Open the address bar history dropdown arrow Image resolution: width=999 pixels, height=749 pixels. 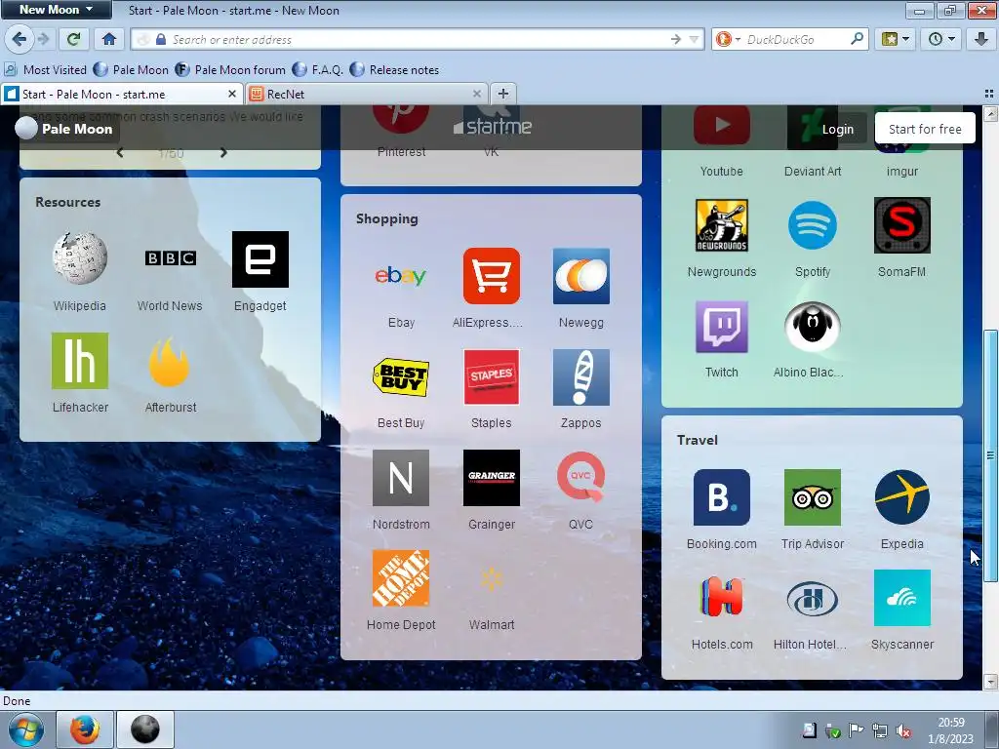pos(695,39)
